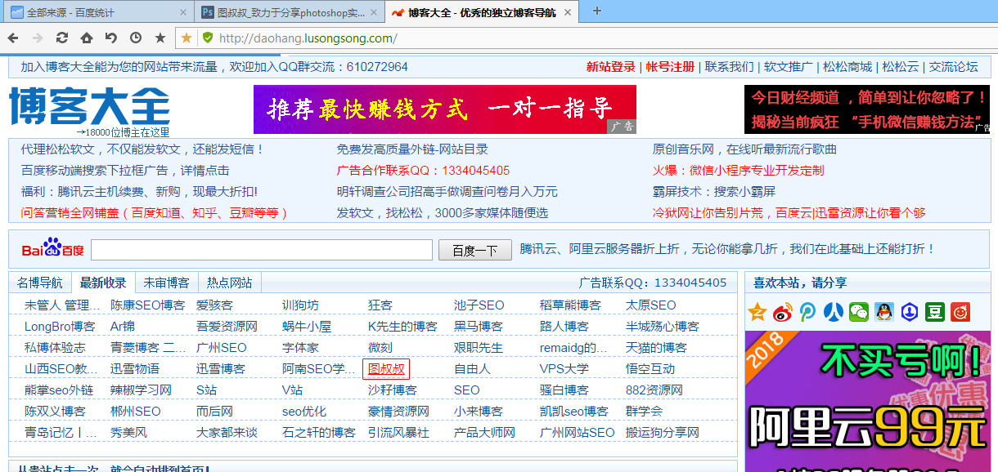The width and height of the screenshot is (998, 472).
Task: Select the 最新收录 tab
Action: point(103,283)
